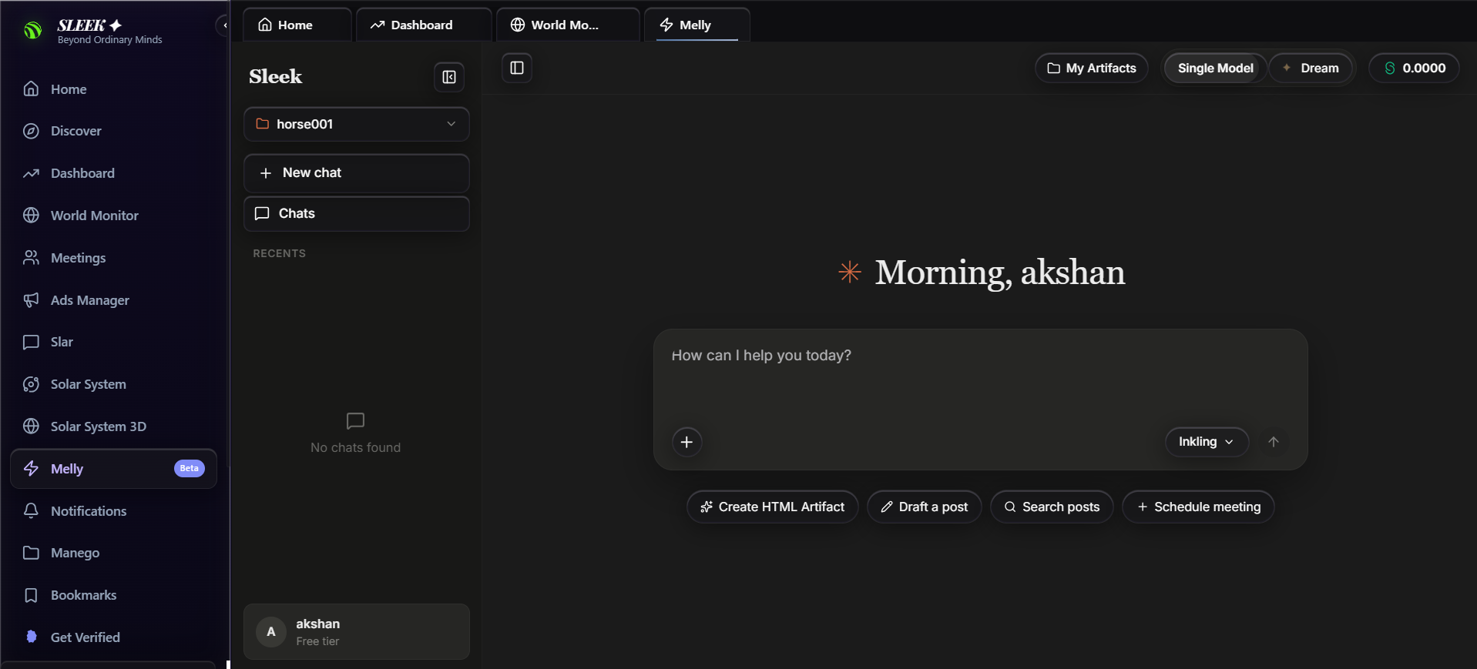Click Get Verified badge icon

pos(31,637)
